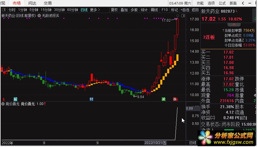Image resolution: width=258 pixels, height=147 pixels.
Task: Open the 公式 menu
Action: [222, 3]
